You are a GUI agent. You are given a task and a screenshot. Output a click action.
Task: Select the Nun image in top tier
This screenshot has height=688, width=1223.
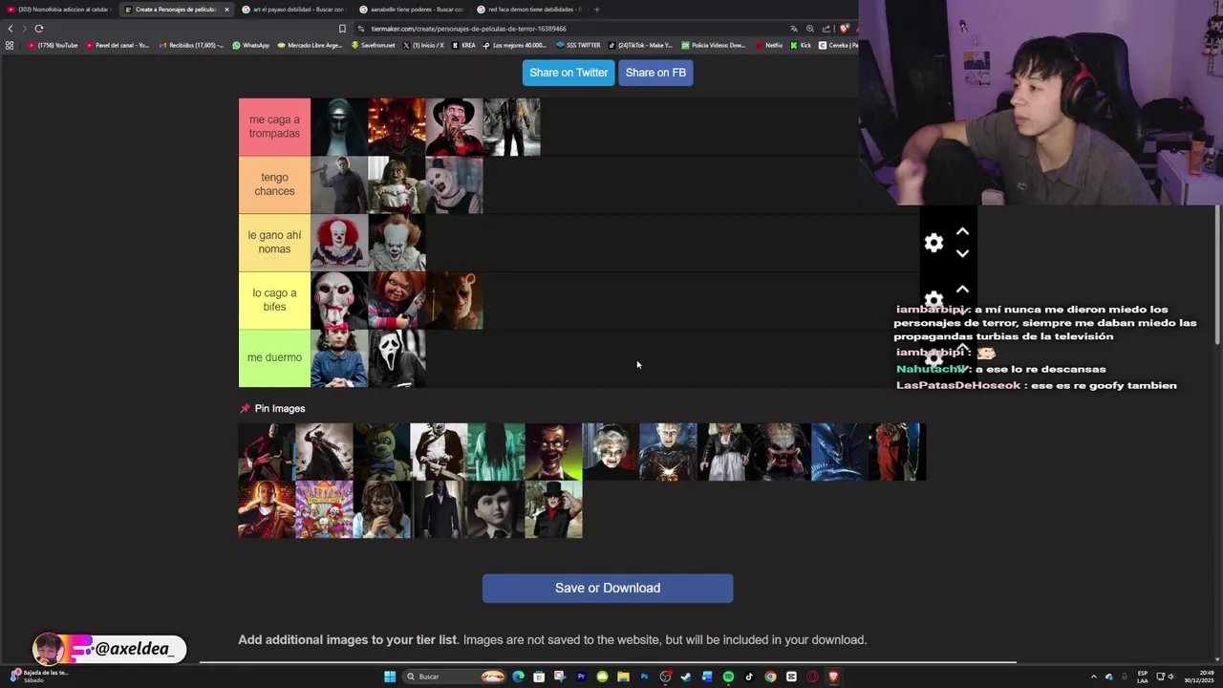339,127
